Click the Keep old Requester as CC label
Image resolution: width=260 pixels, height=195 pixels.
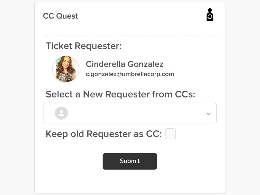pyautogui.click(x=104, y=134)
